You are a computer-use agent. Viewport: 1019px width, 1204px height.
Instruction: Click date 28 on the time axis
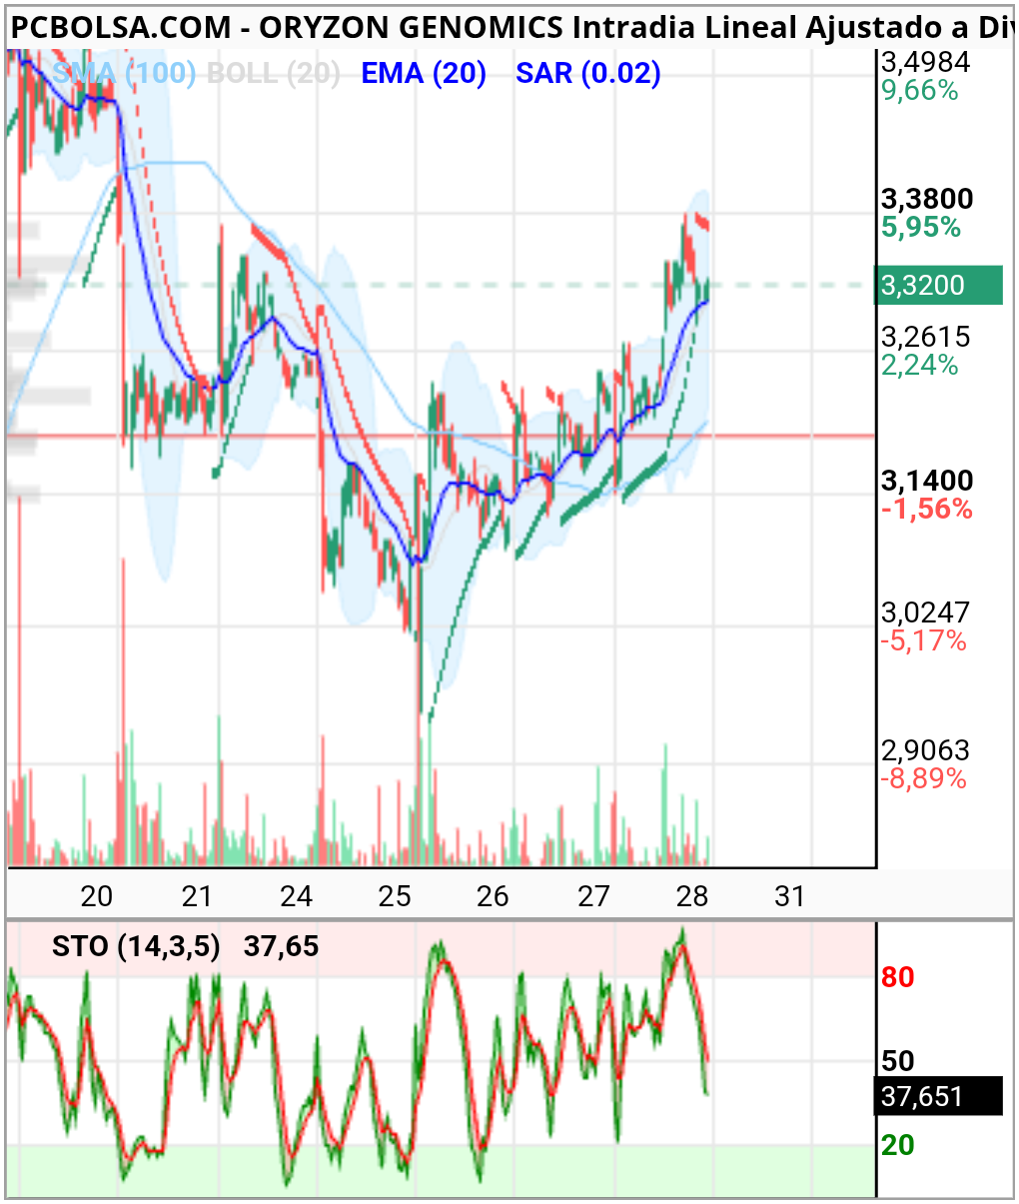coord(692,896)
